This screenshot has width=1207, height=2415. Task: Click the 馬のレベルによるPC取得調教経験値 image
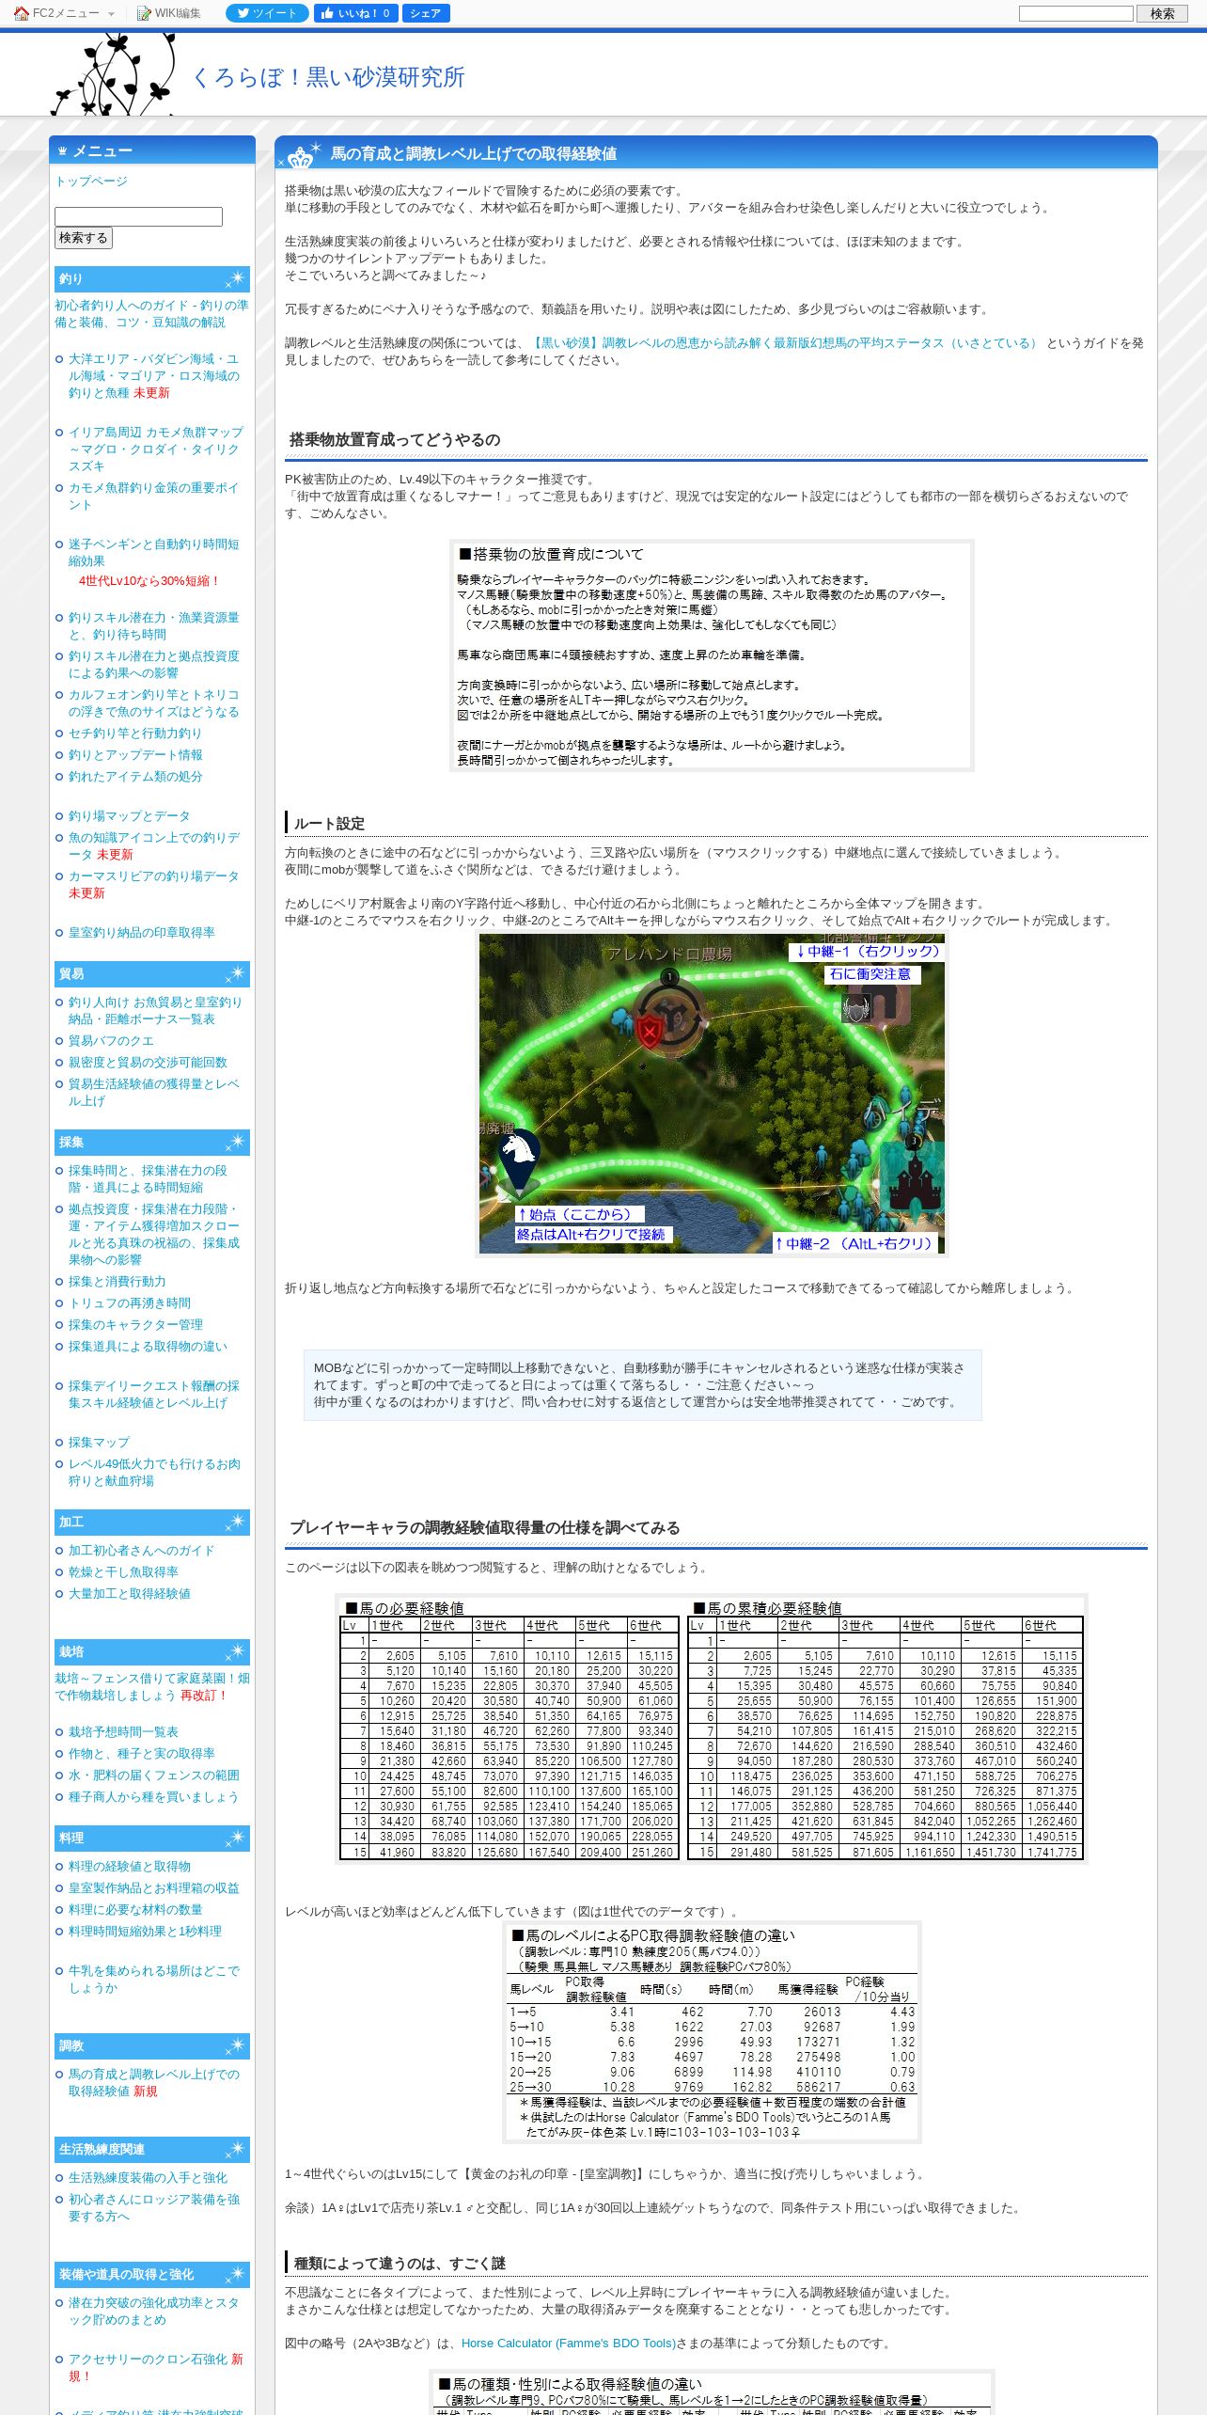pyautogui.click(x=712, y=2031)
